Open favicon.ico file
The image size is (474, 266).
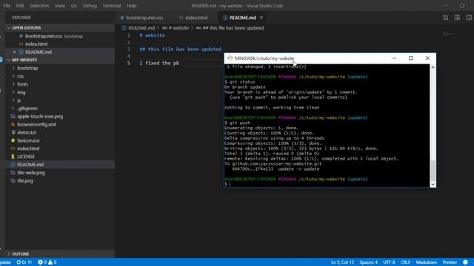tap(60, 140)
